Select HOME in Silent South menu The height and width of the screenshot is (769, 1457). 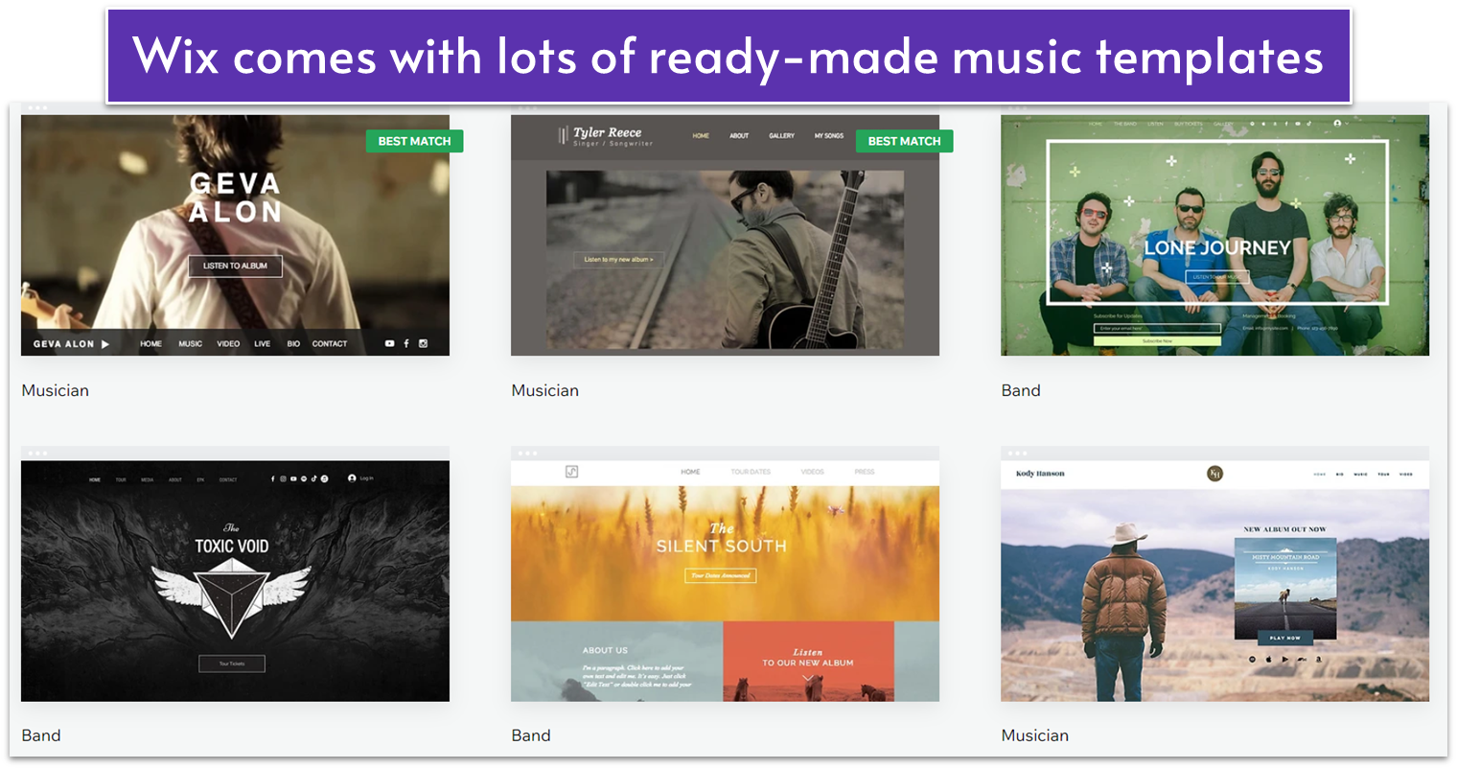(690, 472)
